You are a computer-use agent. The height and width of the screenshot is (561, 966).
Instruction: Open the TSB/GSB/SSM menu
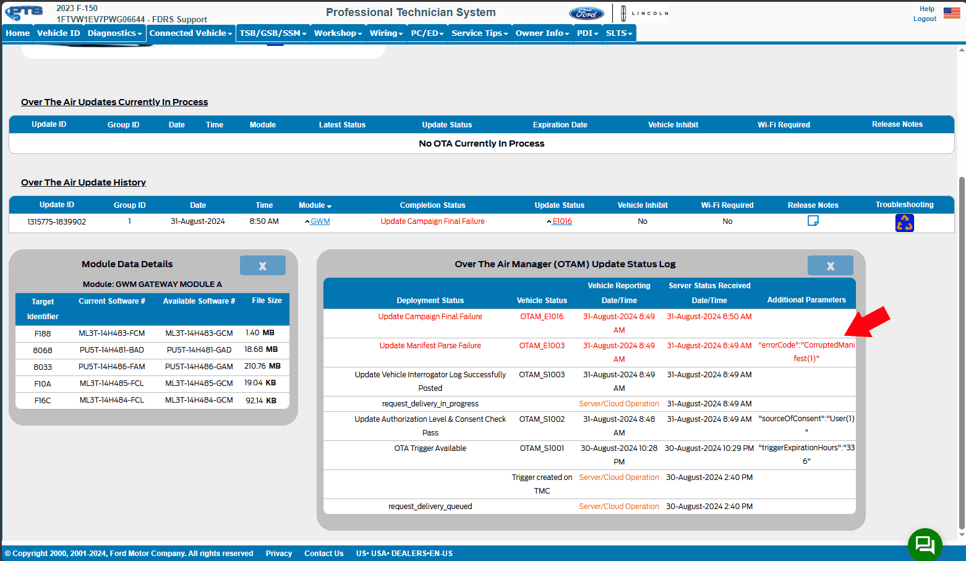tap(273, 33)
